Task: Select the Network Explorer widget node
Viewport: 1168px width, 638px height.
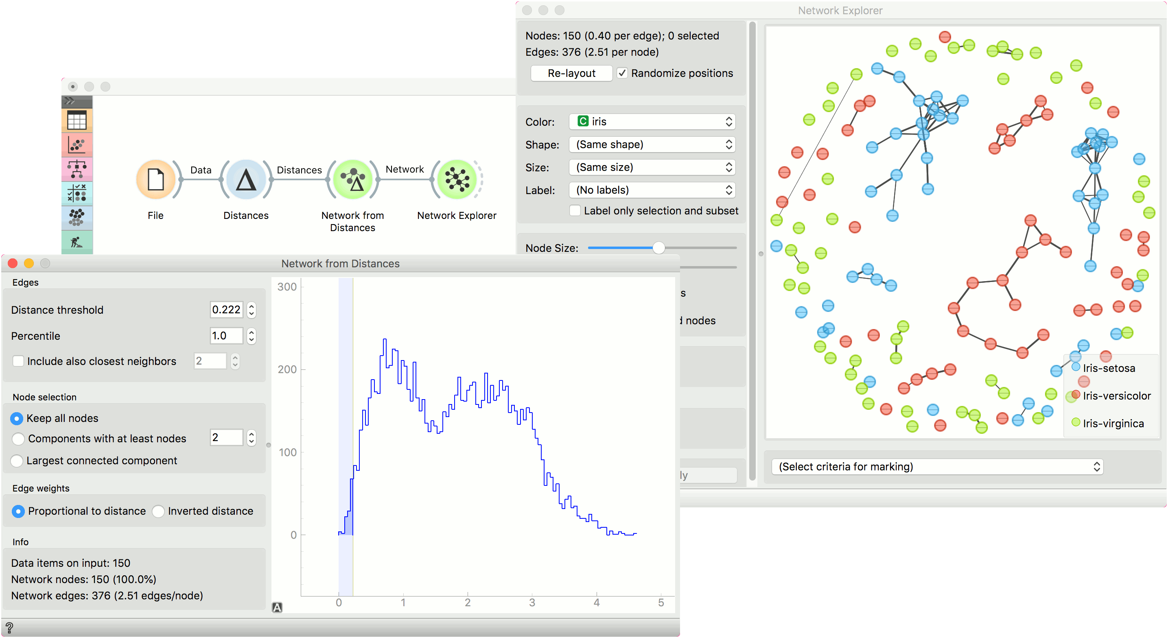Action: 457,179
